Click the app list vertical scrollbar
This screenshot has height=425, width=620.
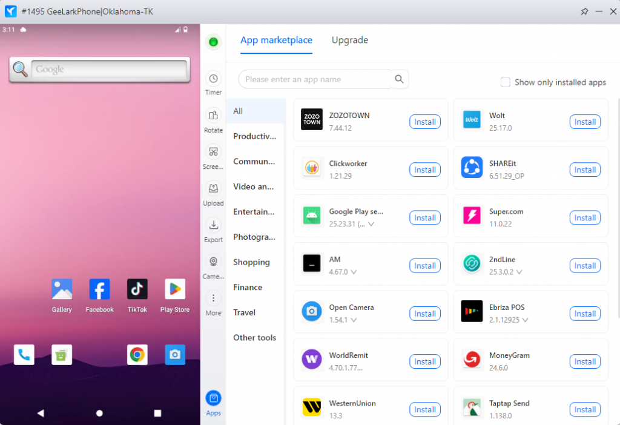618,209
